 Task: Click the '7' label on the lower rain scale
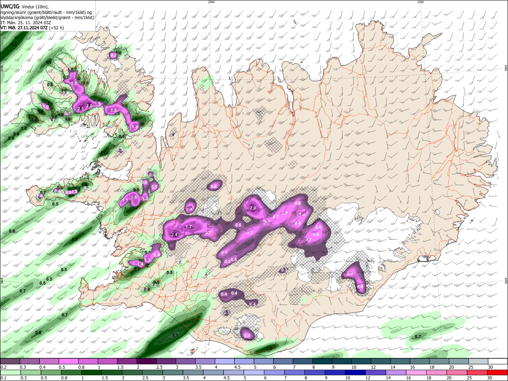point(285,378)
